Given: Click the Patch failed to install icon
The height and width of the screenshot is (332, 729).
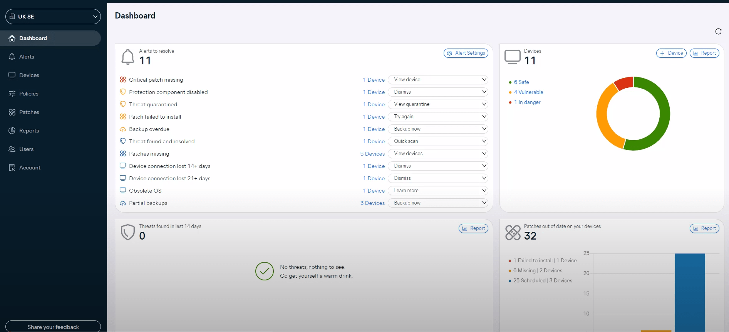Looking at the screenshot, I should [x=123, y=117].
